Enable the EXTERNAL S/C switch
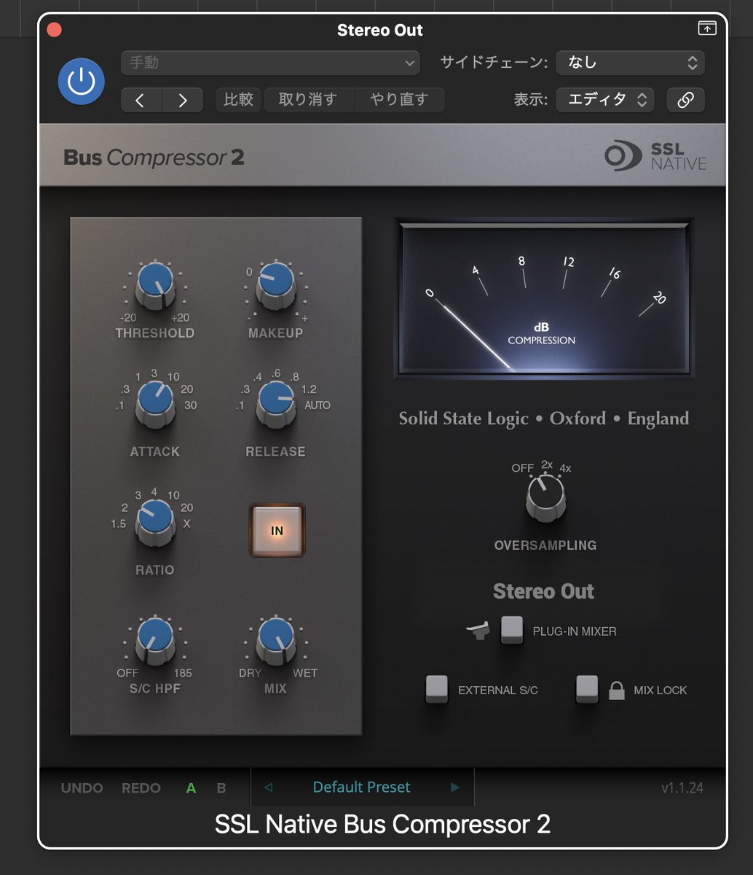Image resolution: width=753 pixels, height=875 pixels. (436, 689)
